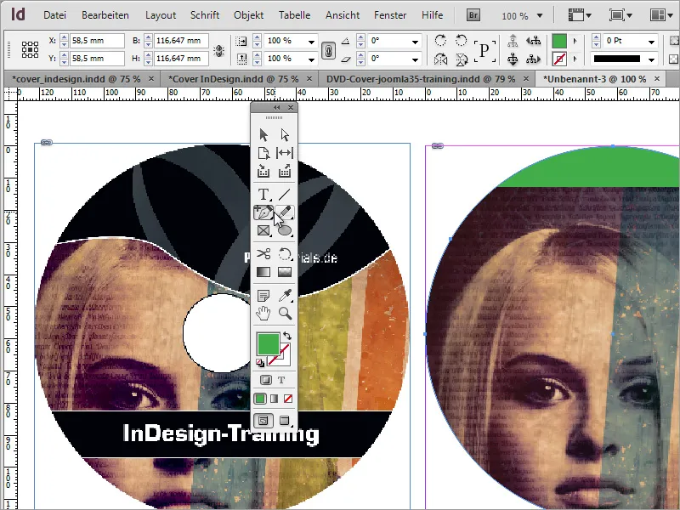Select the Zoom magnifier tool

click(285, 313)
